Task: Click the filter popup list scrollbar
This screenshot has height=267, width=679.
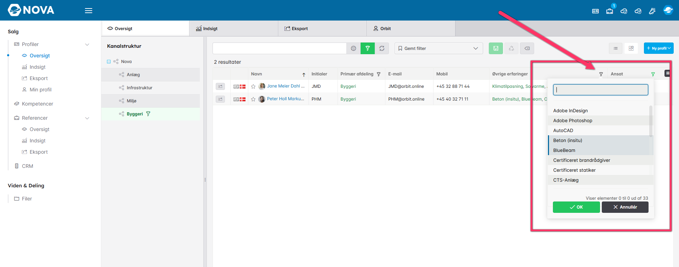Action: tap(651, 121)
